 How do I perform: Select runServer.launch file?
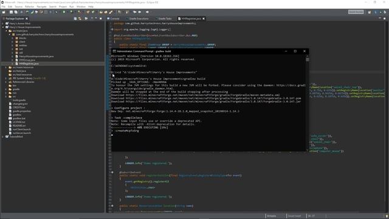pyautogui.click(x=22, y=133)
